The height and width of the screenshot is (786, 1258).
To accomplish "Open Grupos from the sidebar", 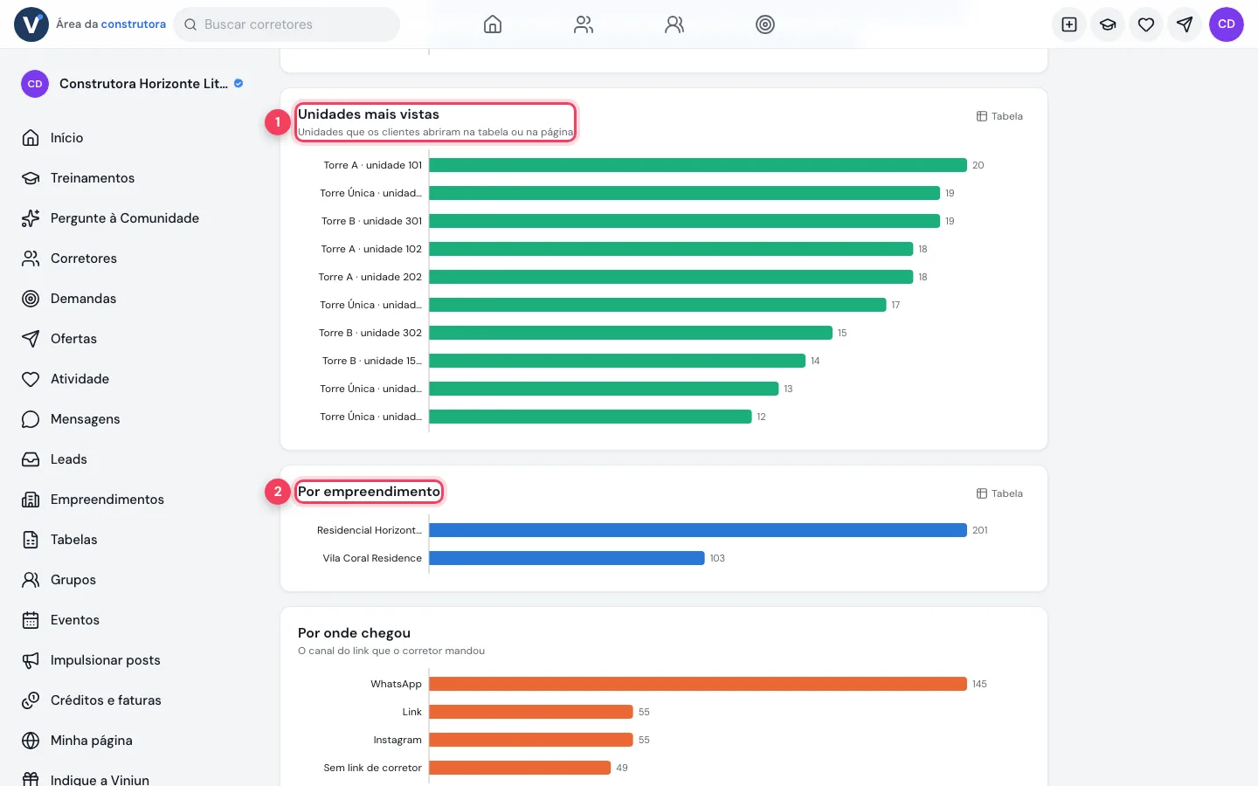I will tap(73, 580).
